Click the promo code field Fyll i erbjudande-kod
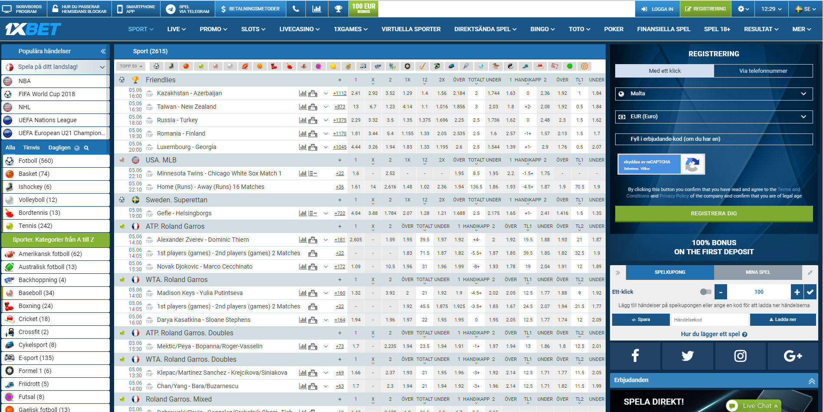 tap(714, 139)
